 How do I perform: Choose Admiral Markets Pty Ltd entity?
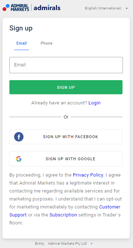67,244
